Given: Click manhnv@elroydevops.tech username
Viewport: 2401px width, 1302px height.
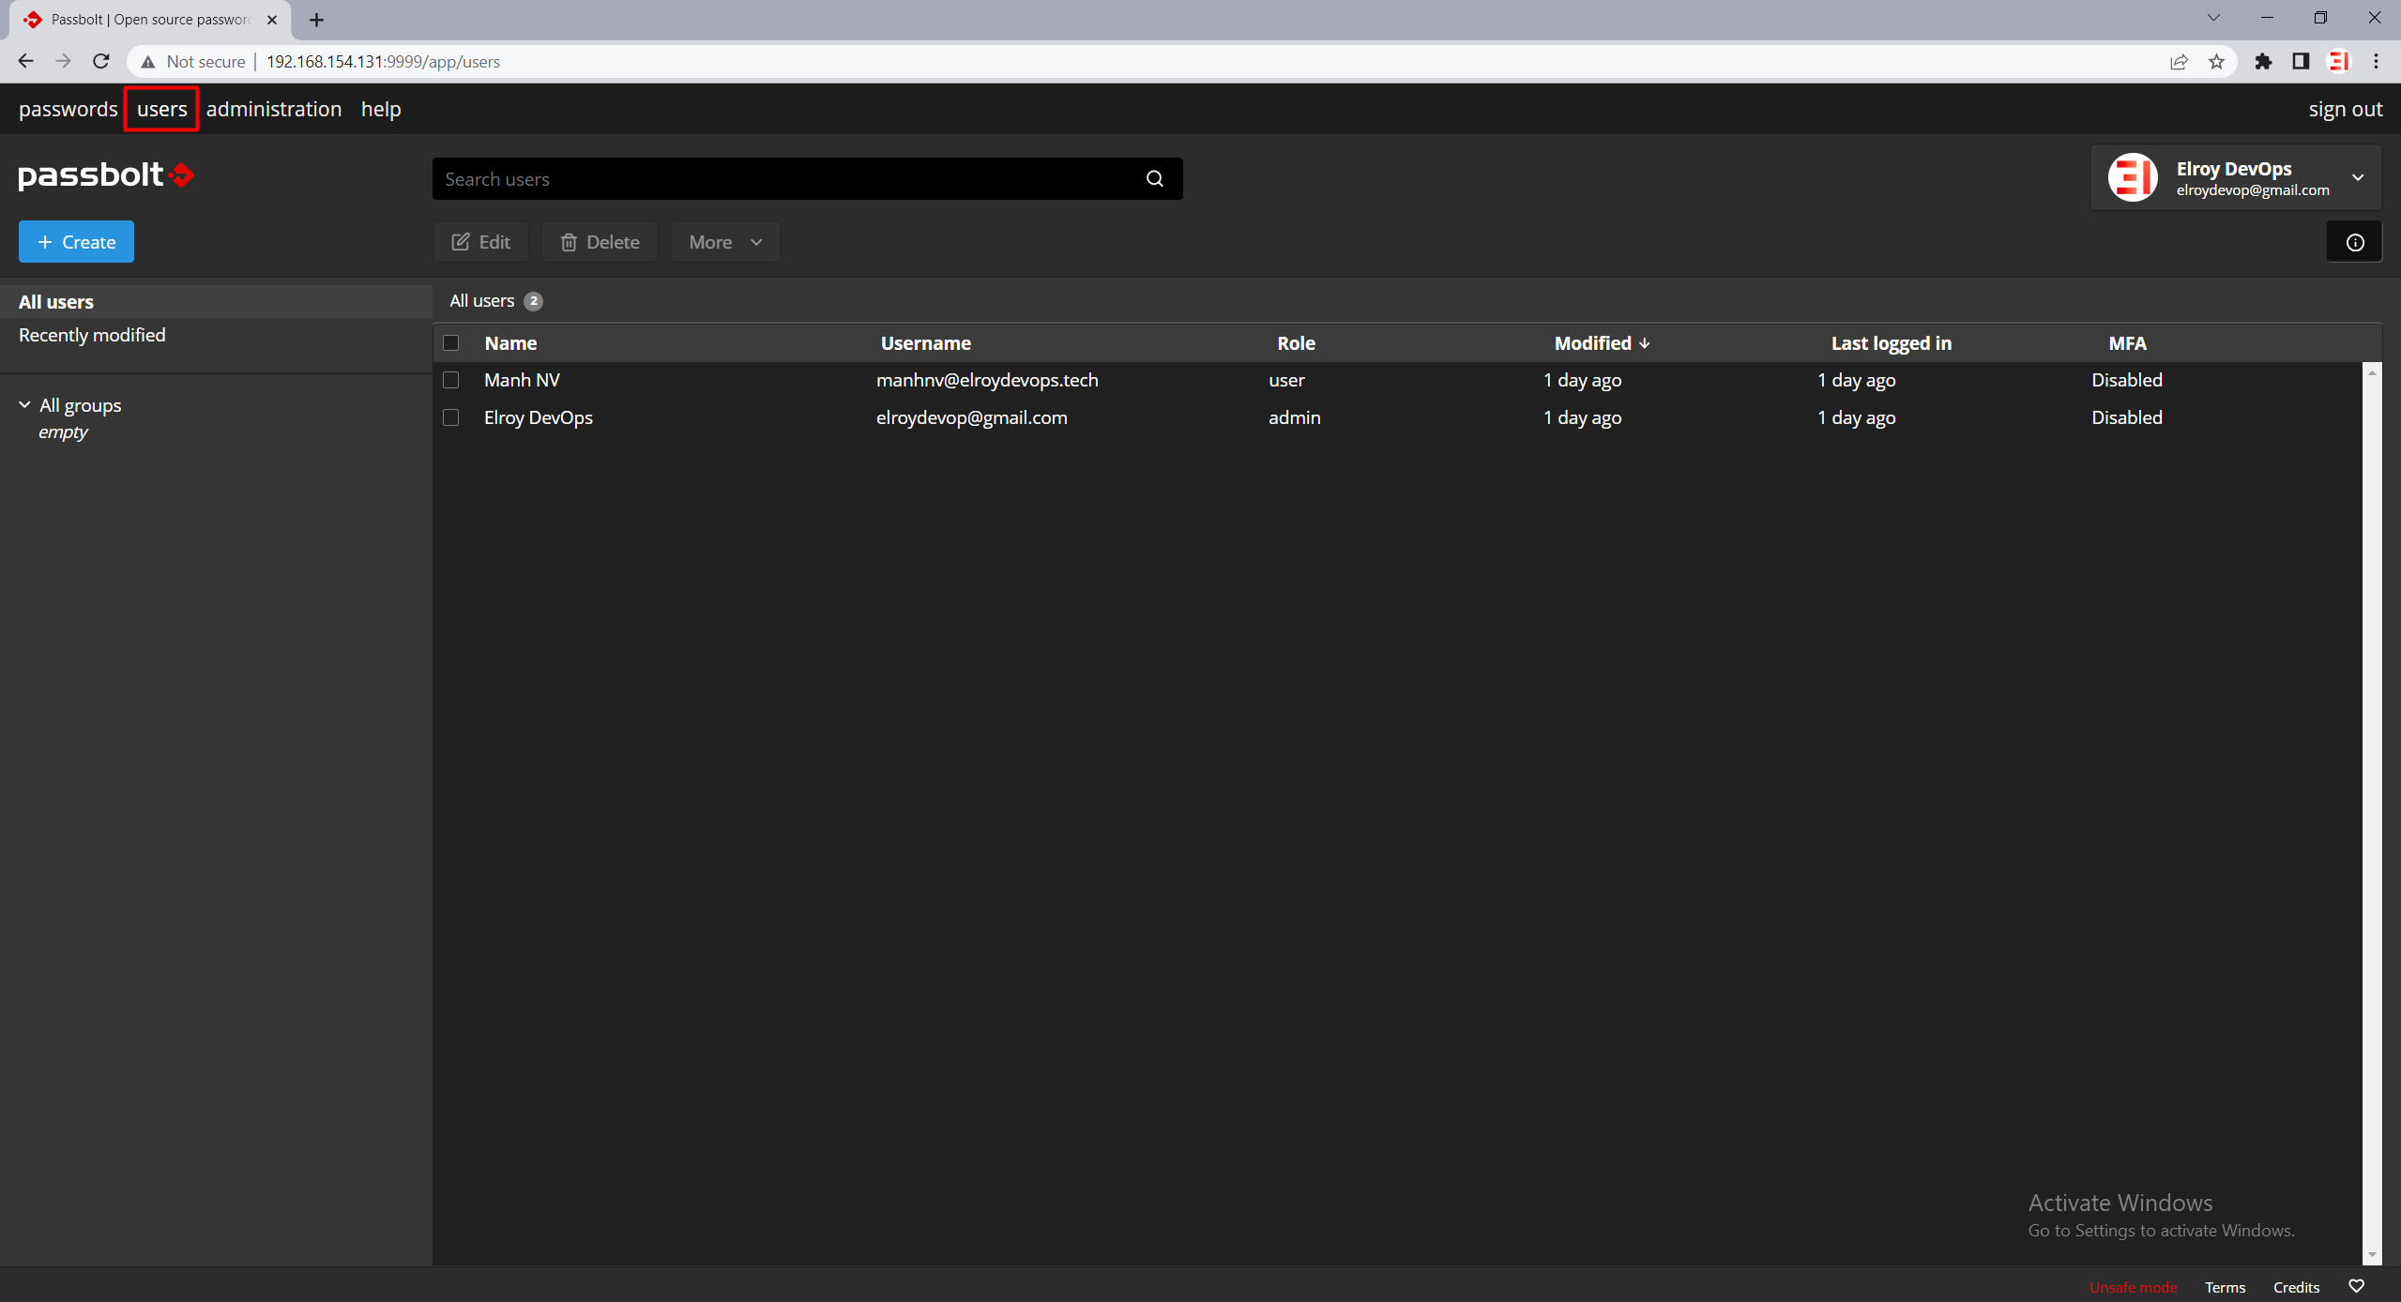Looking at the screenshot, I should 987,380.
